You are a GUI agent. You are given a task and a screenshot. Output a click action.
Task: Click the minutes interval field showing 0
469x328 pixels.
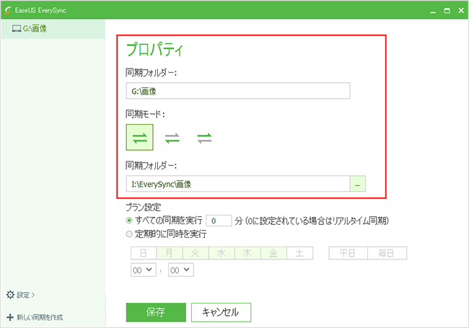pyautogui.click(x=219, y=221)
